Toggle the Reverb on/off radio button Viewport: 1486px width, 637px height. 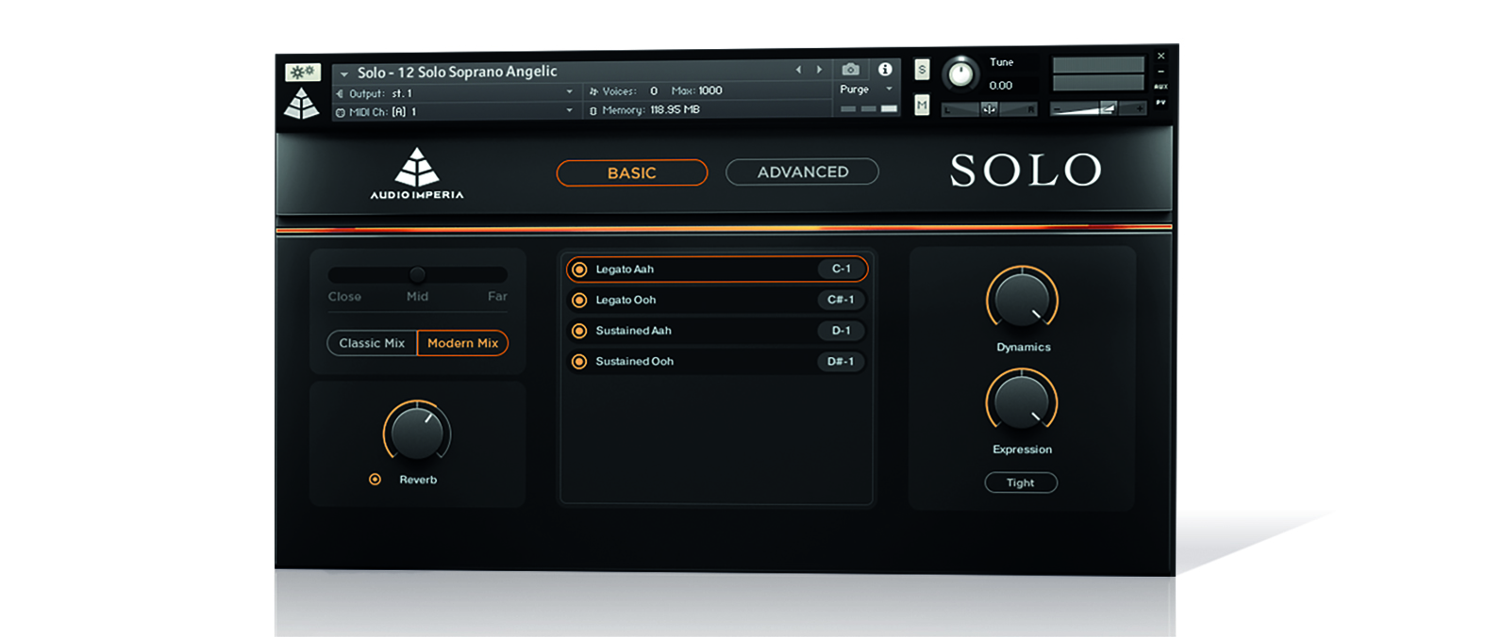[x=375, y=480]
